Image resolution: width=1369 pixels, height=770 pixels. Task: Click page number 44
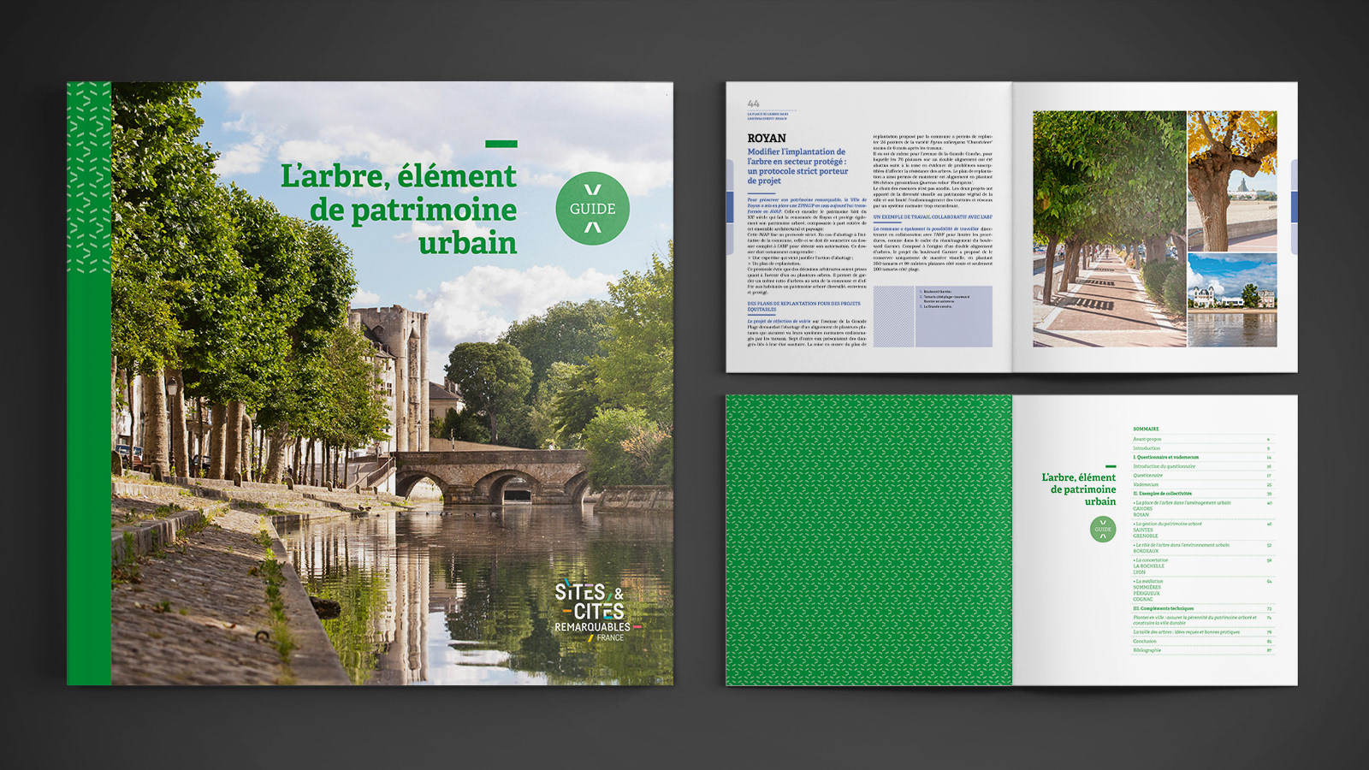753,104
